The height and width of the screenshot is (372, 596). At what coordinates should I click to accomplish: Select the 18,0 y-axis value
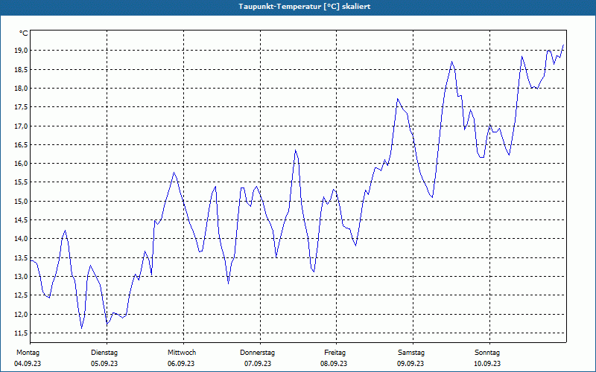point(21,88)
